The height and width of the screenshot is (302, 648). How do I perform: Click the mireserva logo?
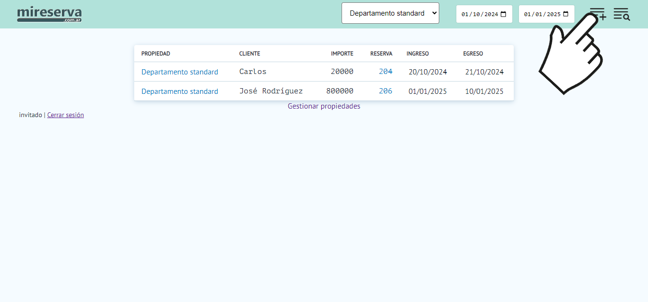click(x=49, y=14)
